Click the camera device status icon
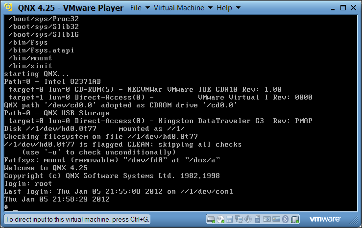362x228 pixels. coord(266,219)
